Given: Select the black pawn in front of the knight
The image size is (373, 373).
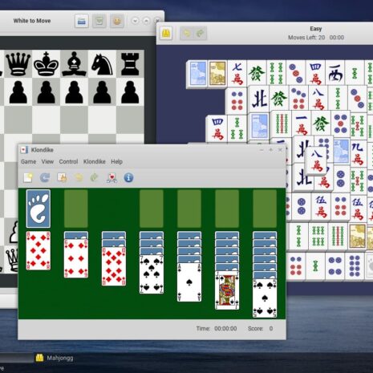Looking at the screenshot, I should [x=102, y=92].
